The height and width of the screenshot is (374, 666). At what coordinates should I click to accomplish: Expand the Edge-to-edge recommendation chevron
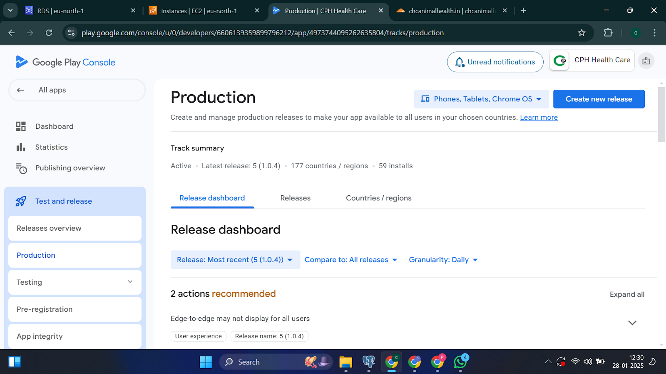pos(632,323)
